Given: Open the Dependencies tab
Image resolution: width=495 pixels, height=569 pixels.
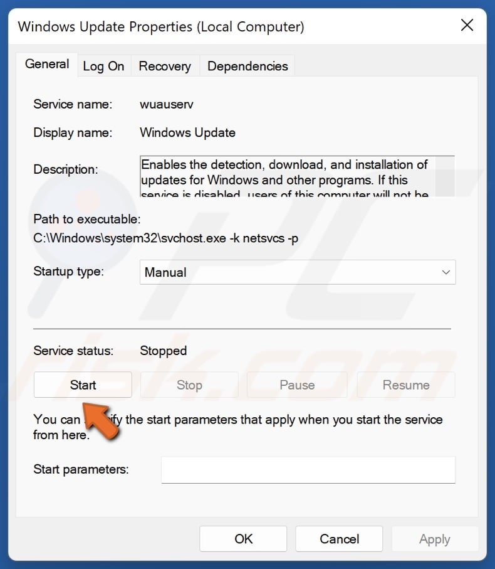Looking at the screenshot, I should [x=247, y=66].
